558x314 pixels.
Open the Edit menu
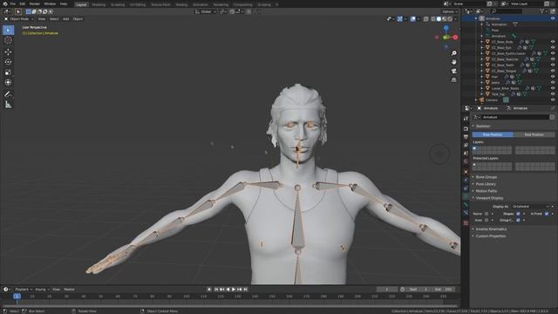click(x=23, y=3)
